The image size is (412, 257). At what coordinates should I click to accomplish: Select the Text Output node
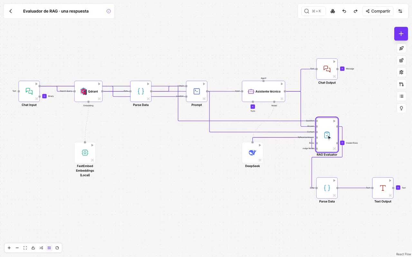pos(383,188)
